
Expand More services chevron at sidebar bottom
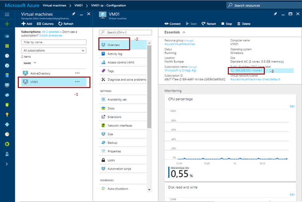tap(7, 164)
